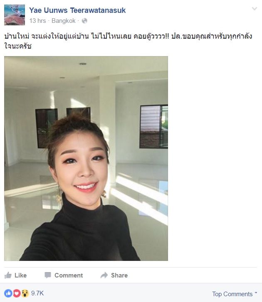Click the red heart reaction icon
262x302 pixels.
click(x=17, y=293)
